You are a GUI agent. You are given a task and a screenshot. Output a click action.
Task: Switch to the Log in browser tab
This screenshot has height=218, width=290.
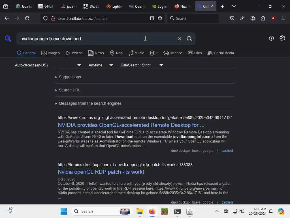(159, 6)
